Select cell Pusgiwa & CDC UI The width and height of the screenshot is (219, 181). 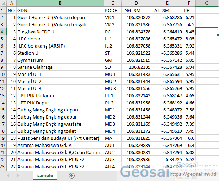tap(60, 32)
